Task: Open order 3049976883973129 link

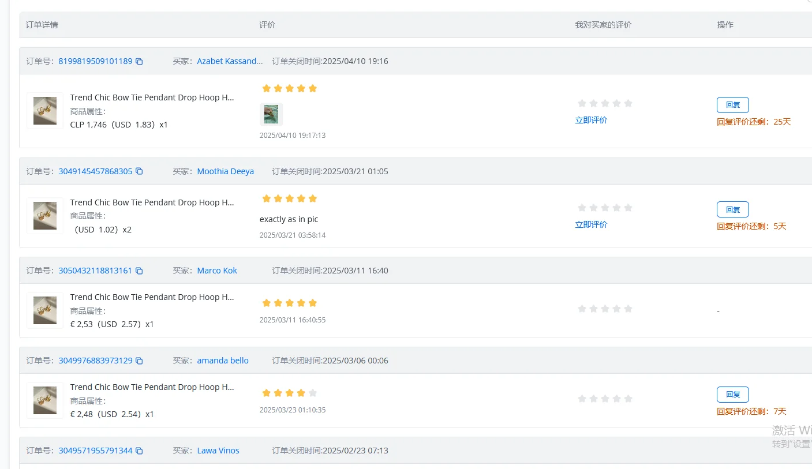Action: [x=95, y=361]
